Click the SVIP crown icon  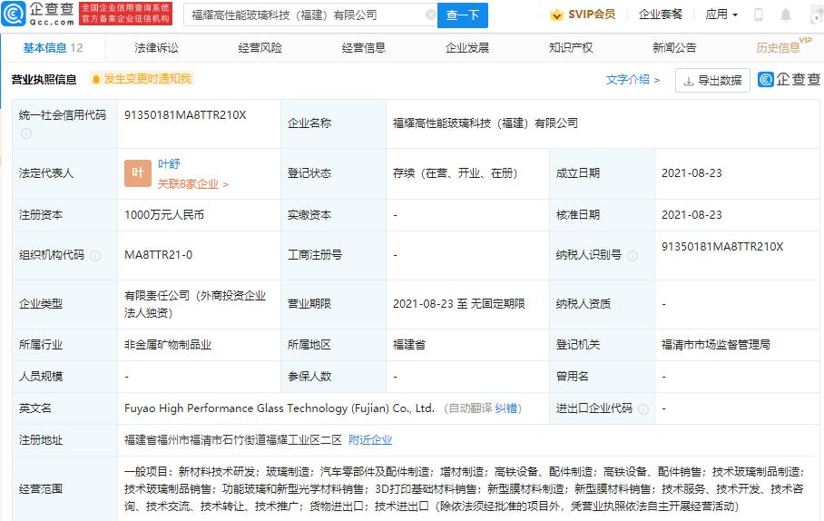pyautogui.click(x=556, y=15)
